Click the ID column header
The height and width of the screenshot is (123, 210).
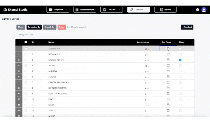pos(33,42)
